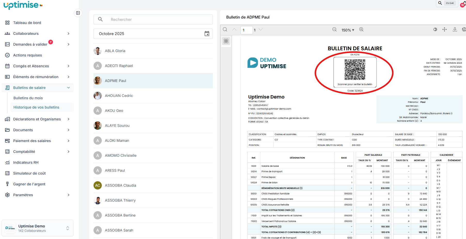Open the 150% zoom level dropdown
This screenshot has height=239, width=466.
pyautogui.click(x=348, y=30)
